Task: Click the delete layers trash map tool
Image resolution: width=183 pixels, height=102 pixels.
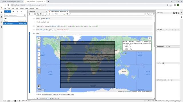Action: 39,72
